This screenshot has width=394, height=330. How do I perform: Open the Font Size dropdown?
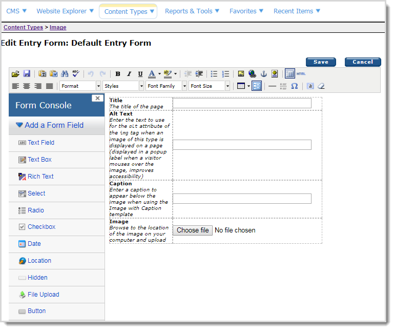click(210, 86)
